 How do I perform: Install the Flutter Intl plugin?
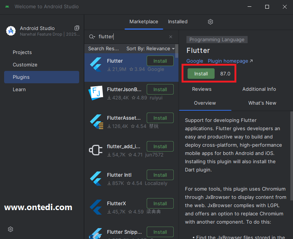[160, 175]
